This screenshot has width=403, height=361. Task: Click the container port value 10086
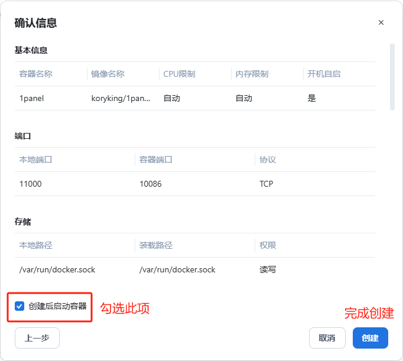pos(150,184)
